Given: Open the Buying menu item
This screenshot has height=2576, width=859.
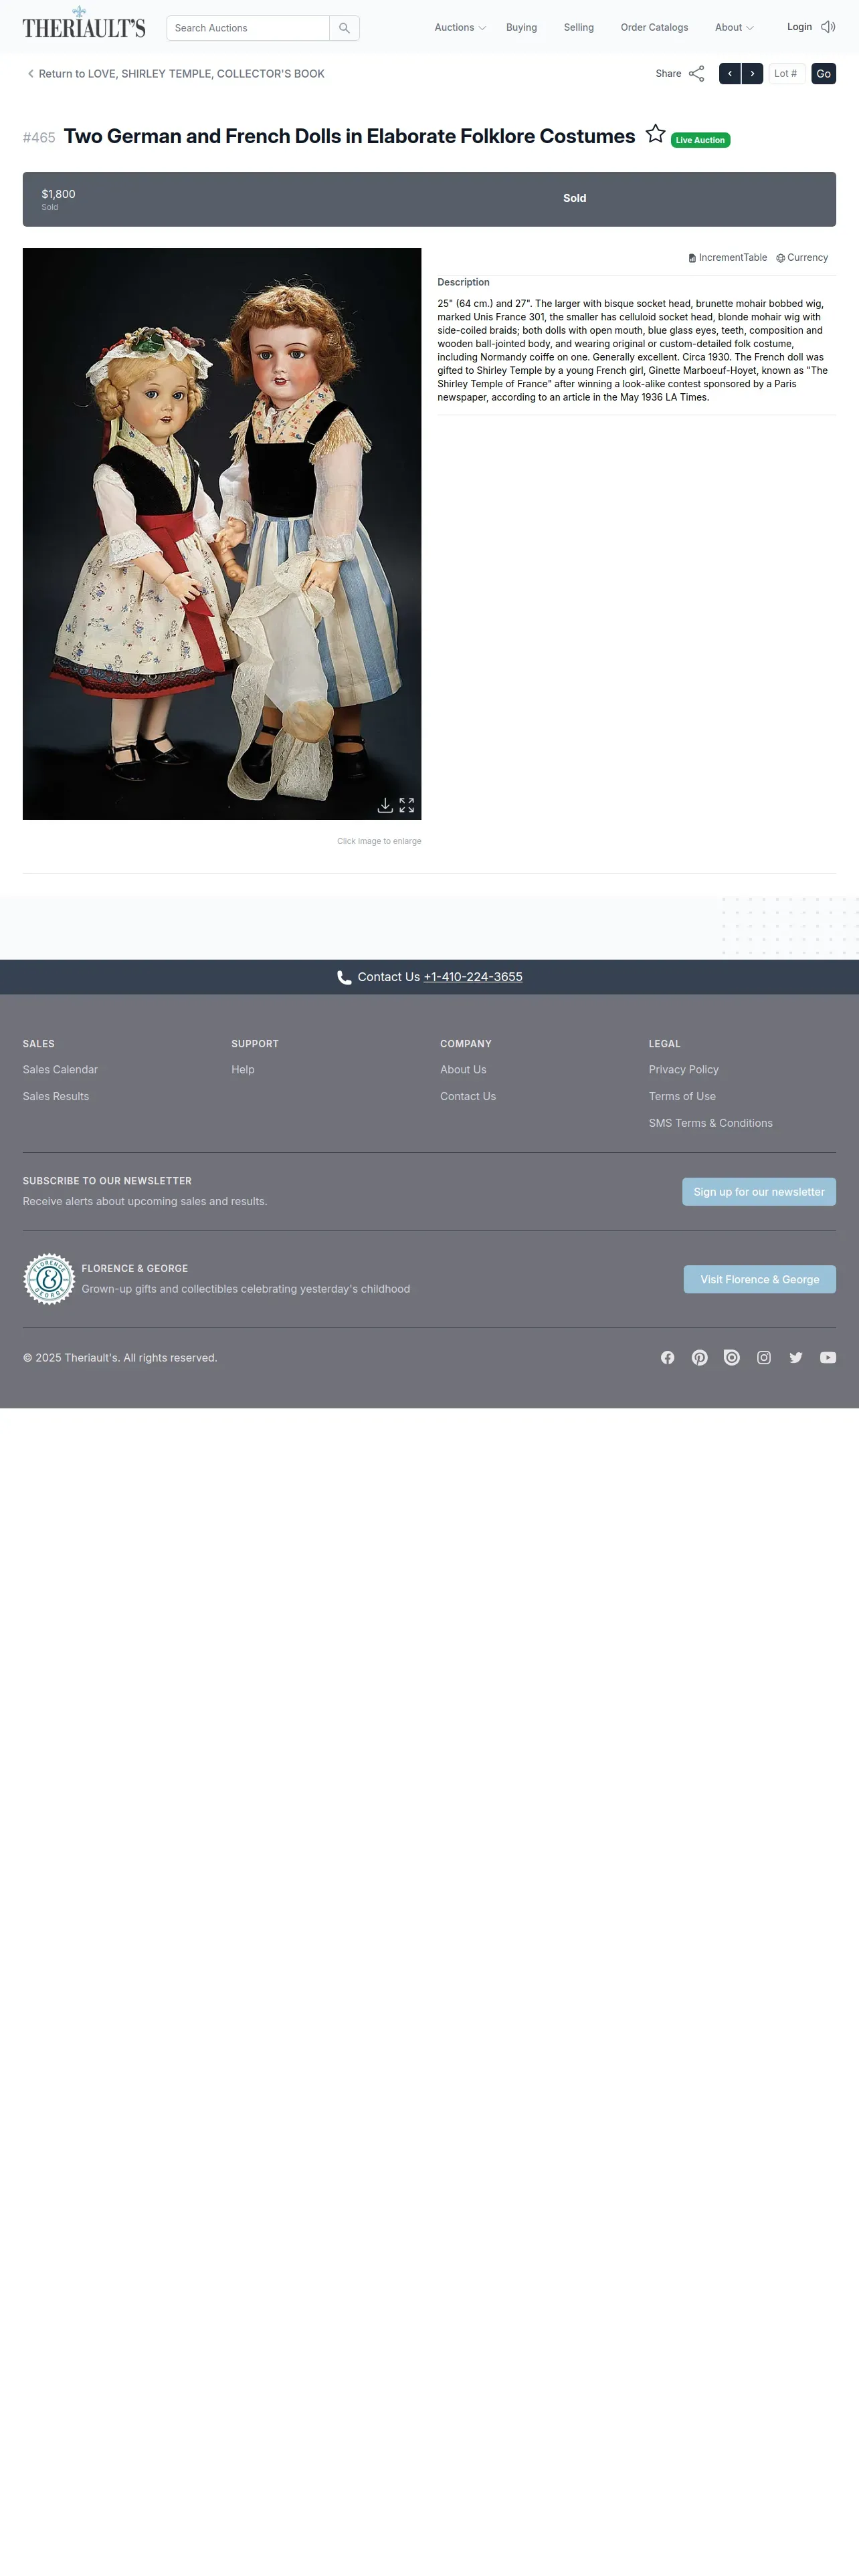Looking at the screenshot, I should point(521,28).
